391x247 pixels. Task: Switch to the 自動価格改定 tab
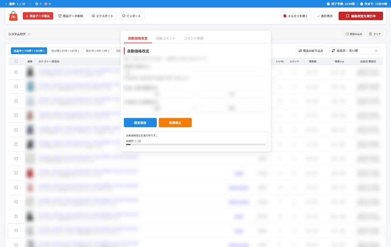(138, 39)
